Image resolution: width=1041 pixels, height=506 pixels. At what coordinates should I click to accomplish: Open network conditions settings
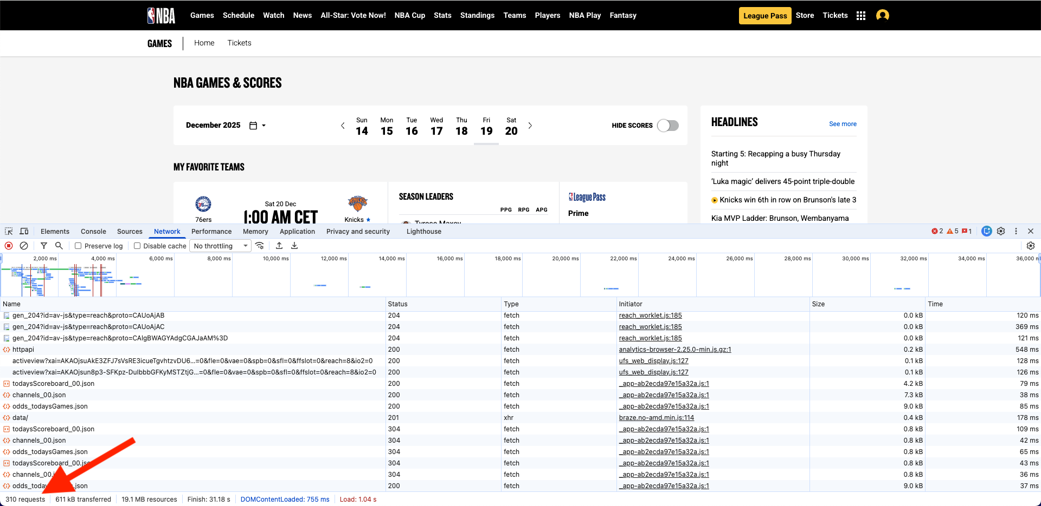pyautogui.click(x=260, y=246)
